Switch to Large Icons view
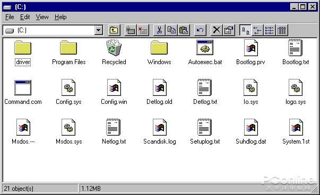 click(245, 30)
